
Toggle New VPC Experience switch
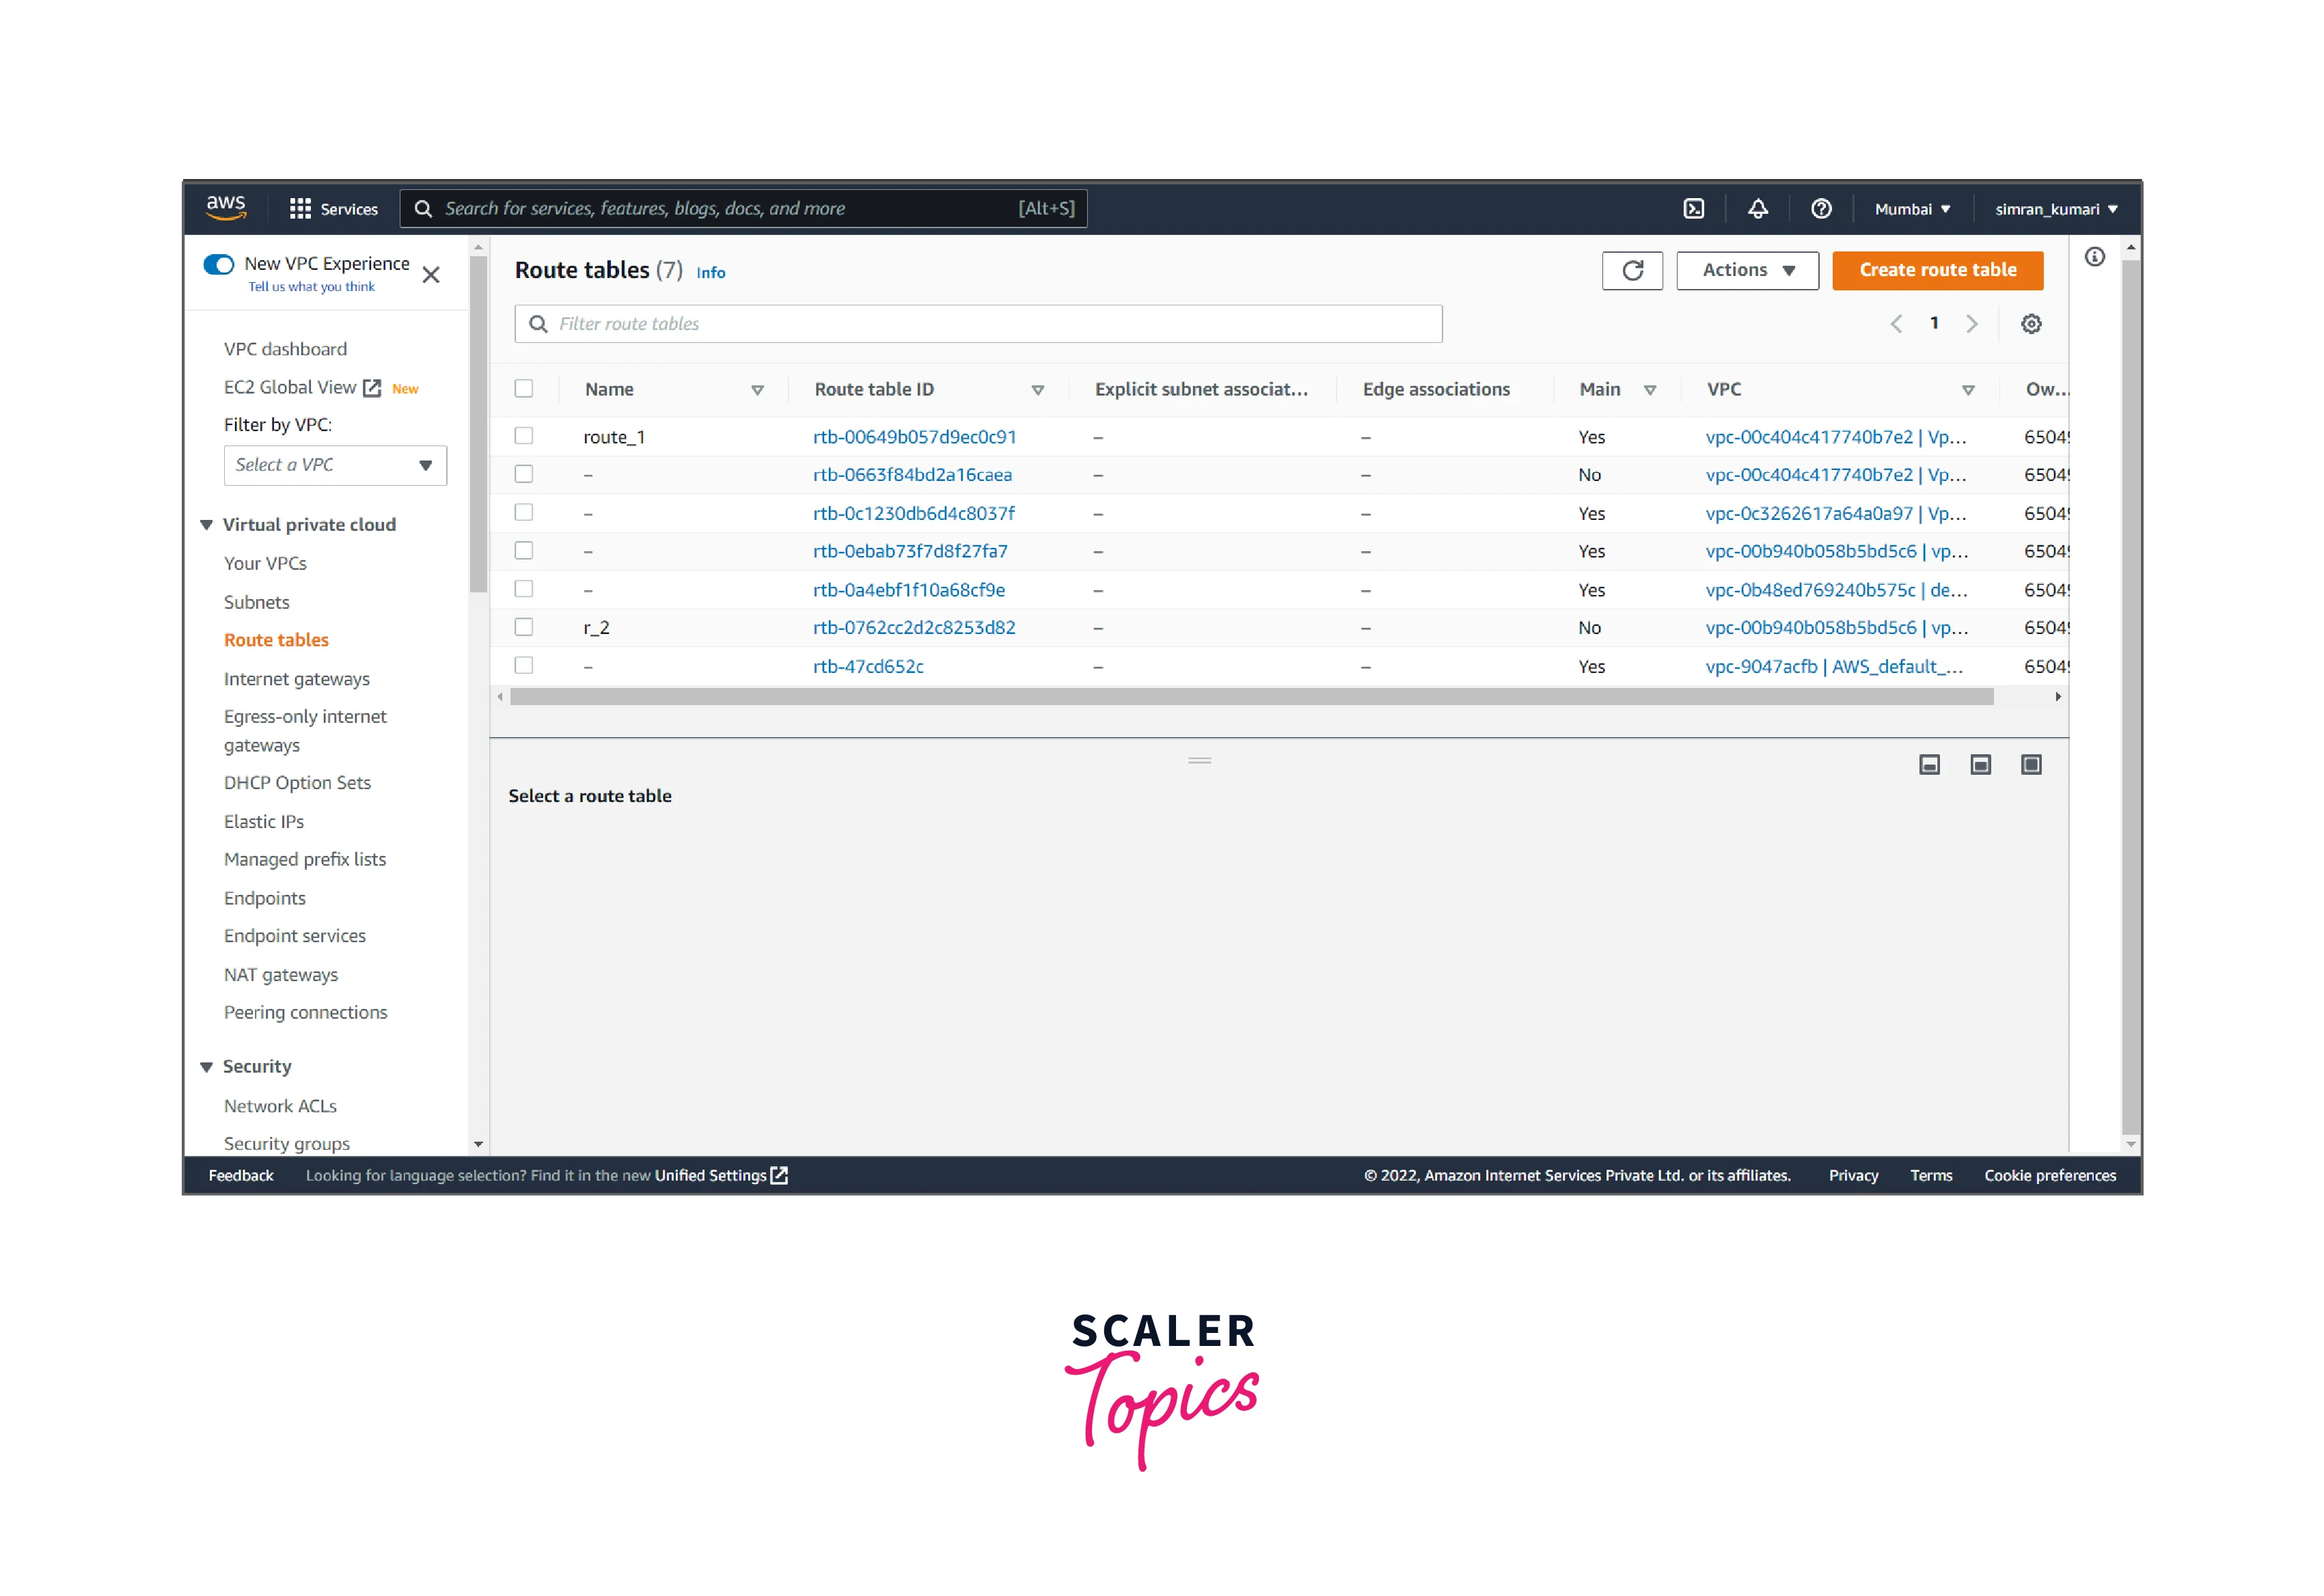(219, 264)
